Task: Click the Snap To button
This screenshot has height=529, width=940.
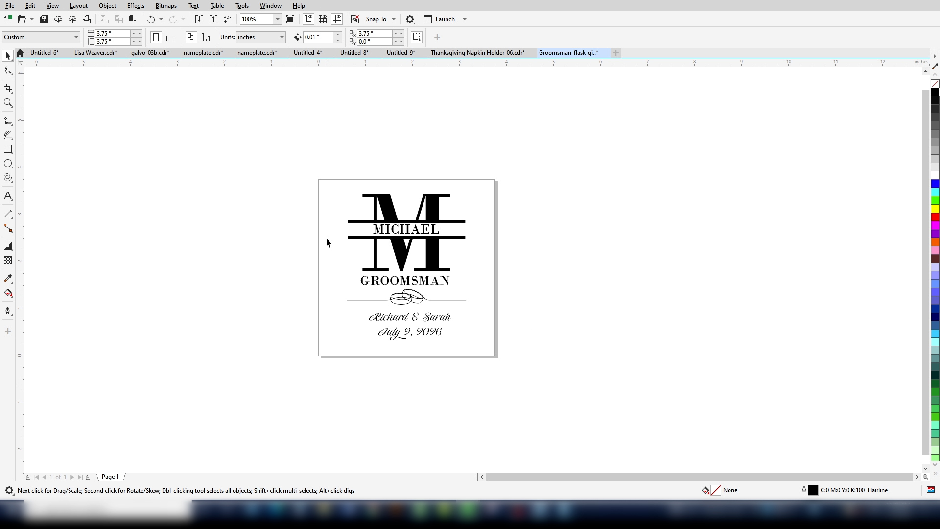Action: tap(376, 19)
